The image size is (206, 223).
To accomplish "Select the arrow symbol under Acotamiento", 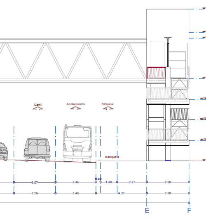I will [76, 108].
